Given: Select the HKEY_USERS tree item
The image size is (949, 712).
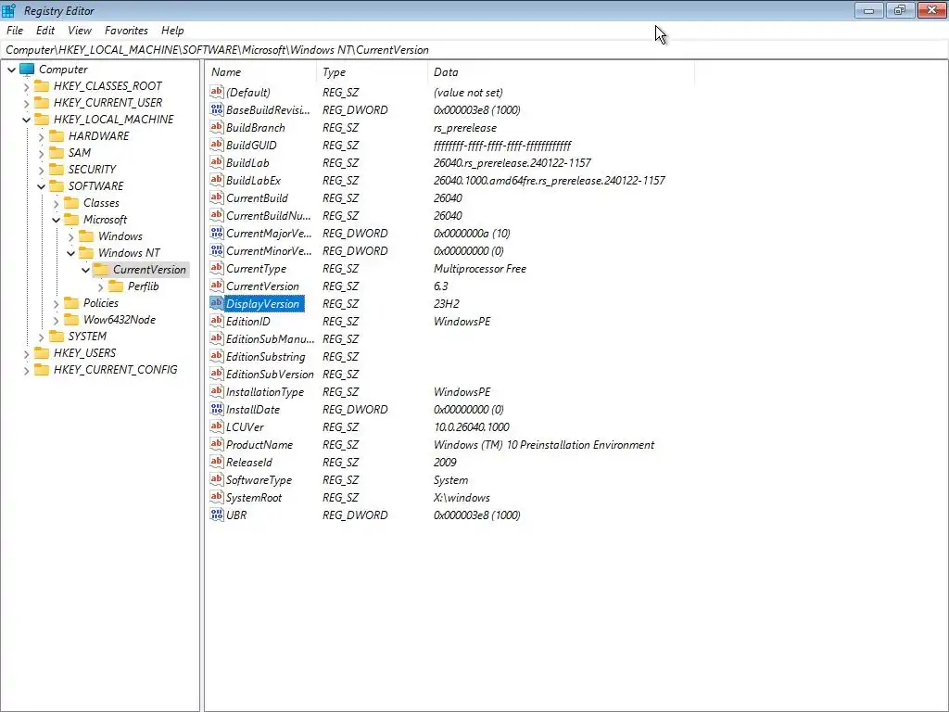Looking at the screenshot, I should coord(84,352).
